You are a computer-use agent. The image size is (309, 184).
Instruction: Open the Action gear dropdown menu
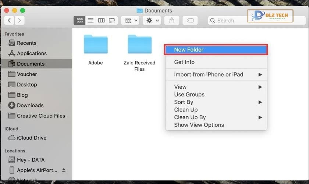pyautogui.click(x=153, y=21)
